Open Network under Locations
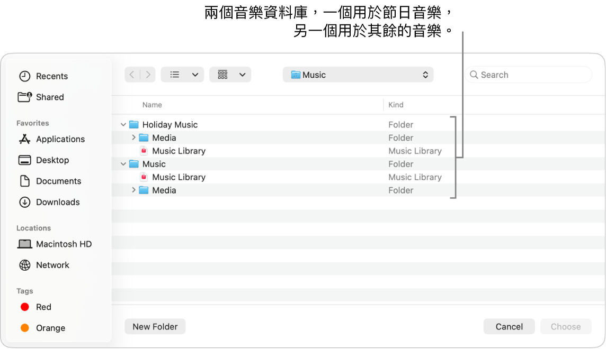 pyautogui.click(x=44, y=265)
